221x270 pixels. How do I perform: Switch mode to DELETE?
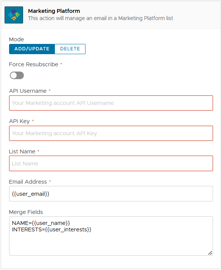point(70,49)
